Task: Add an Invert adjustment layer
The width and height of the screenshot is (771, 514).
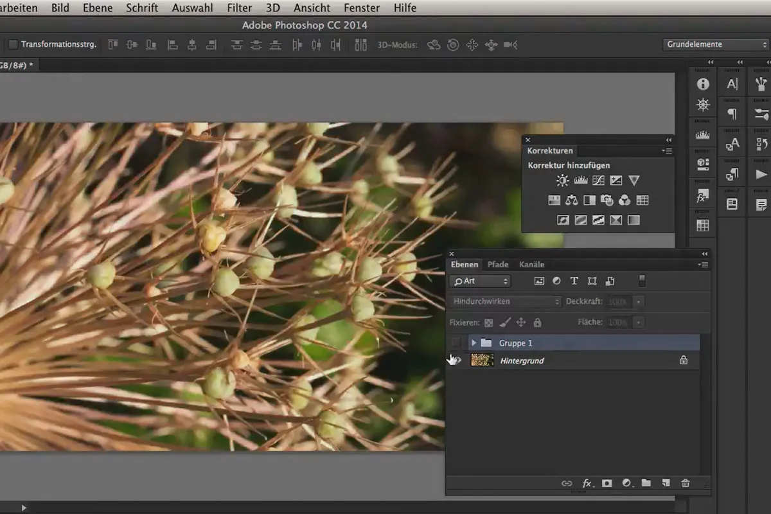Action: click(563, 220)
